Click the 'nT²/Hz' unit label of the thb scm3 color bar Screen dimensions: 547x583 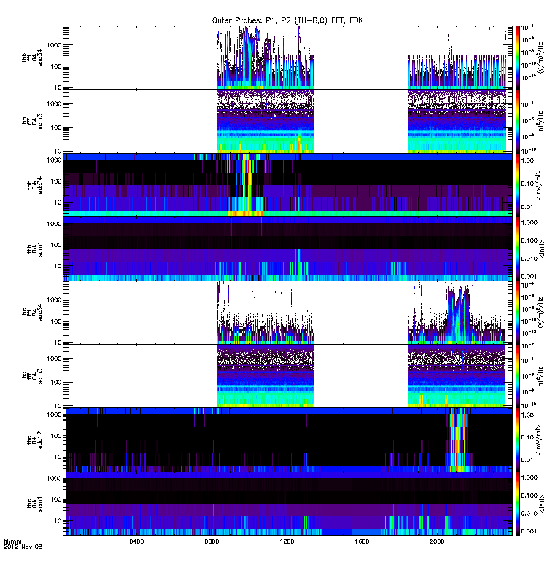(x=541, y=121)
